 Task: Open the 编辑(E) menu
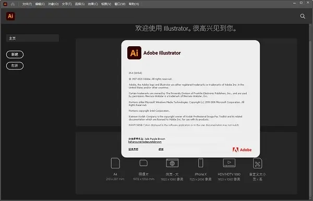40,4
